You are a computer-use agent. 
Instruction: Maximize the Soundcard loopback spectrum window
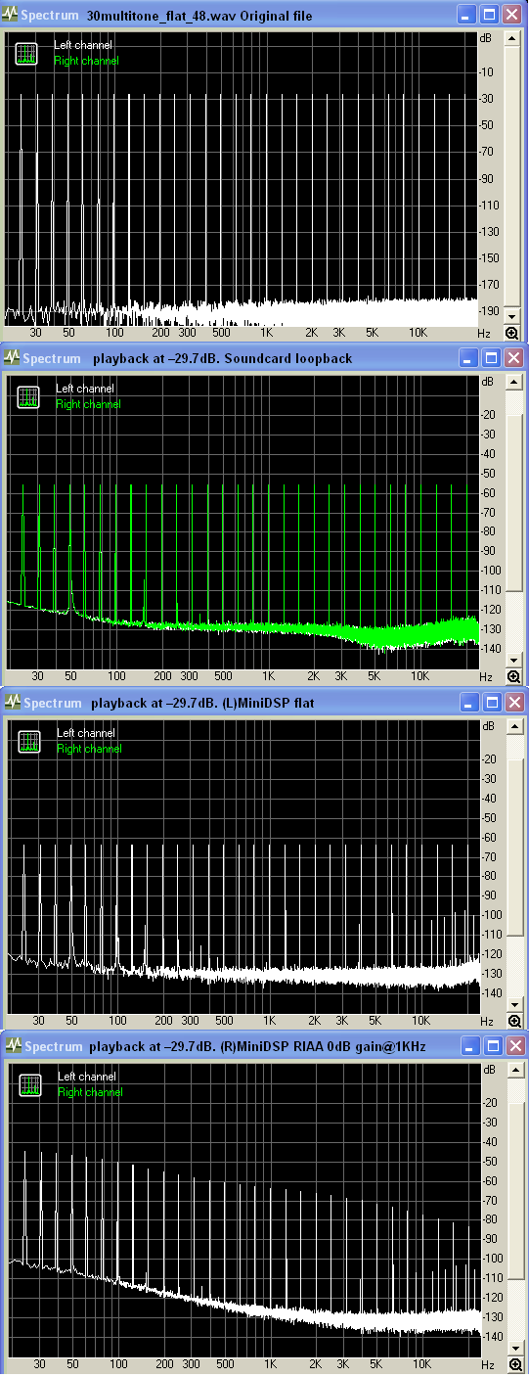[x=489, y=358]
